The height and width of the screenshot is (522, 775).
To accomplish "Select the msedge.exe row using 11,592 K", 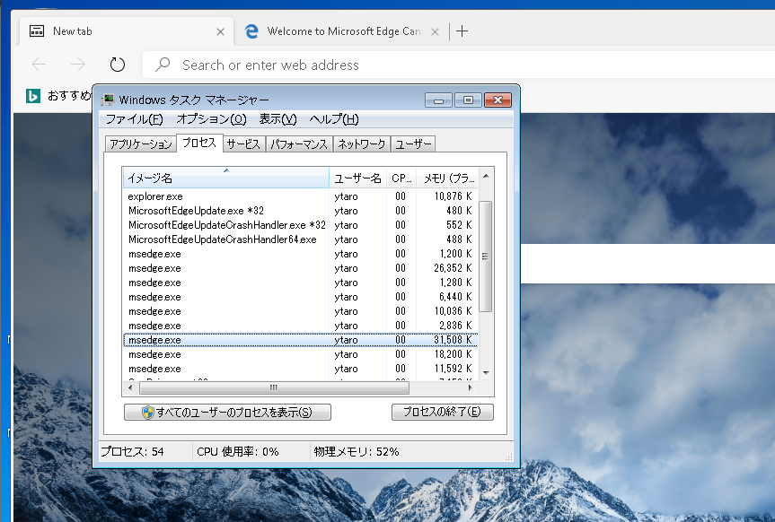I will tap(300, 369).
